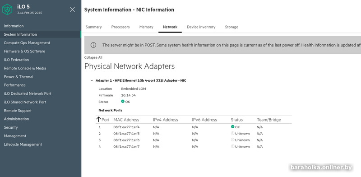The width and height of the screenshot is (361, 177).
Task: Sort by Port using the up arrow
Action: (98, 119)
